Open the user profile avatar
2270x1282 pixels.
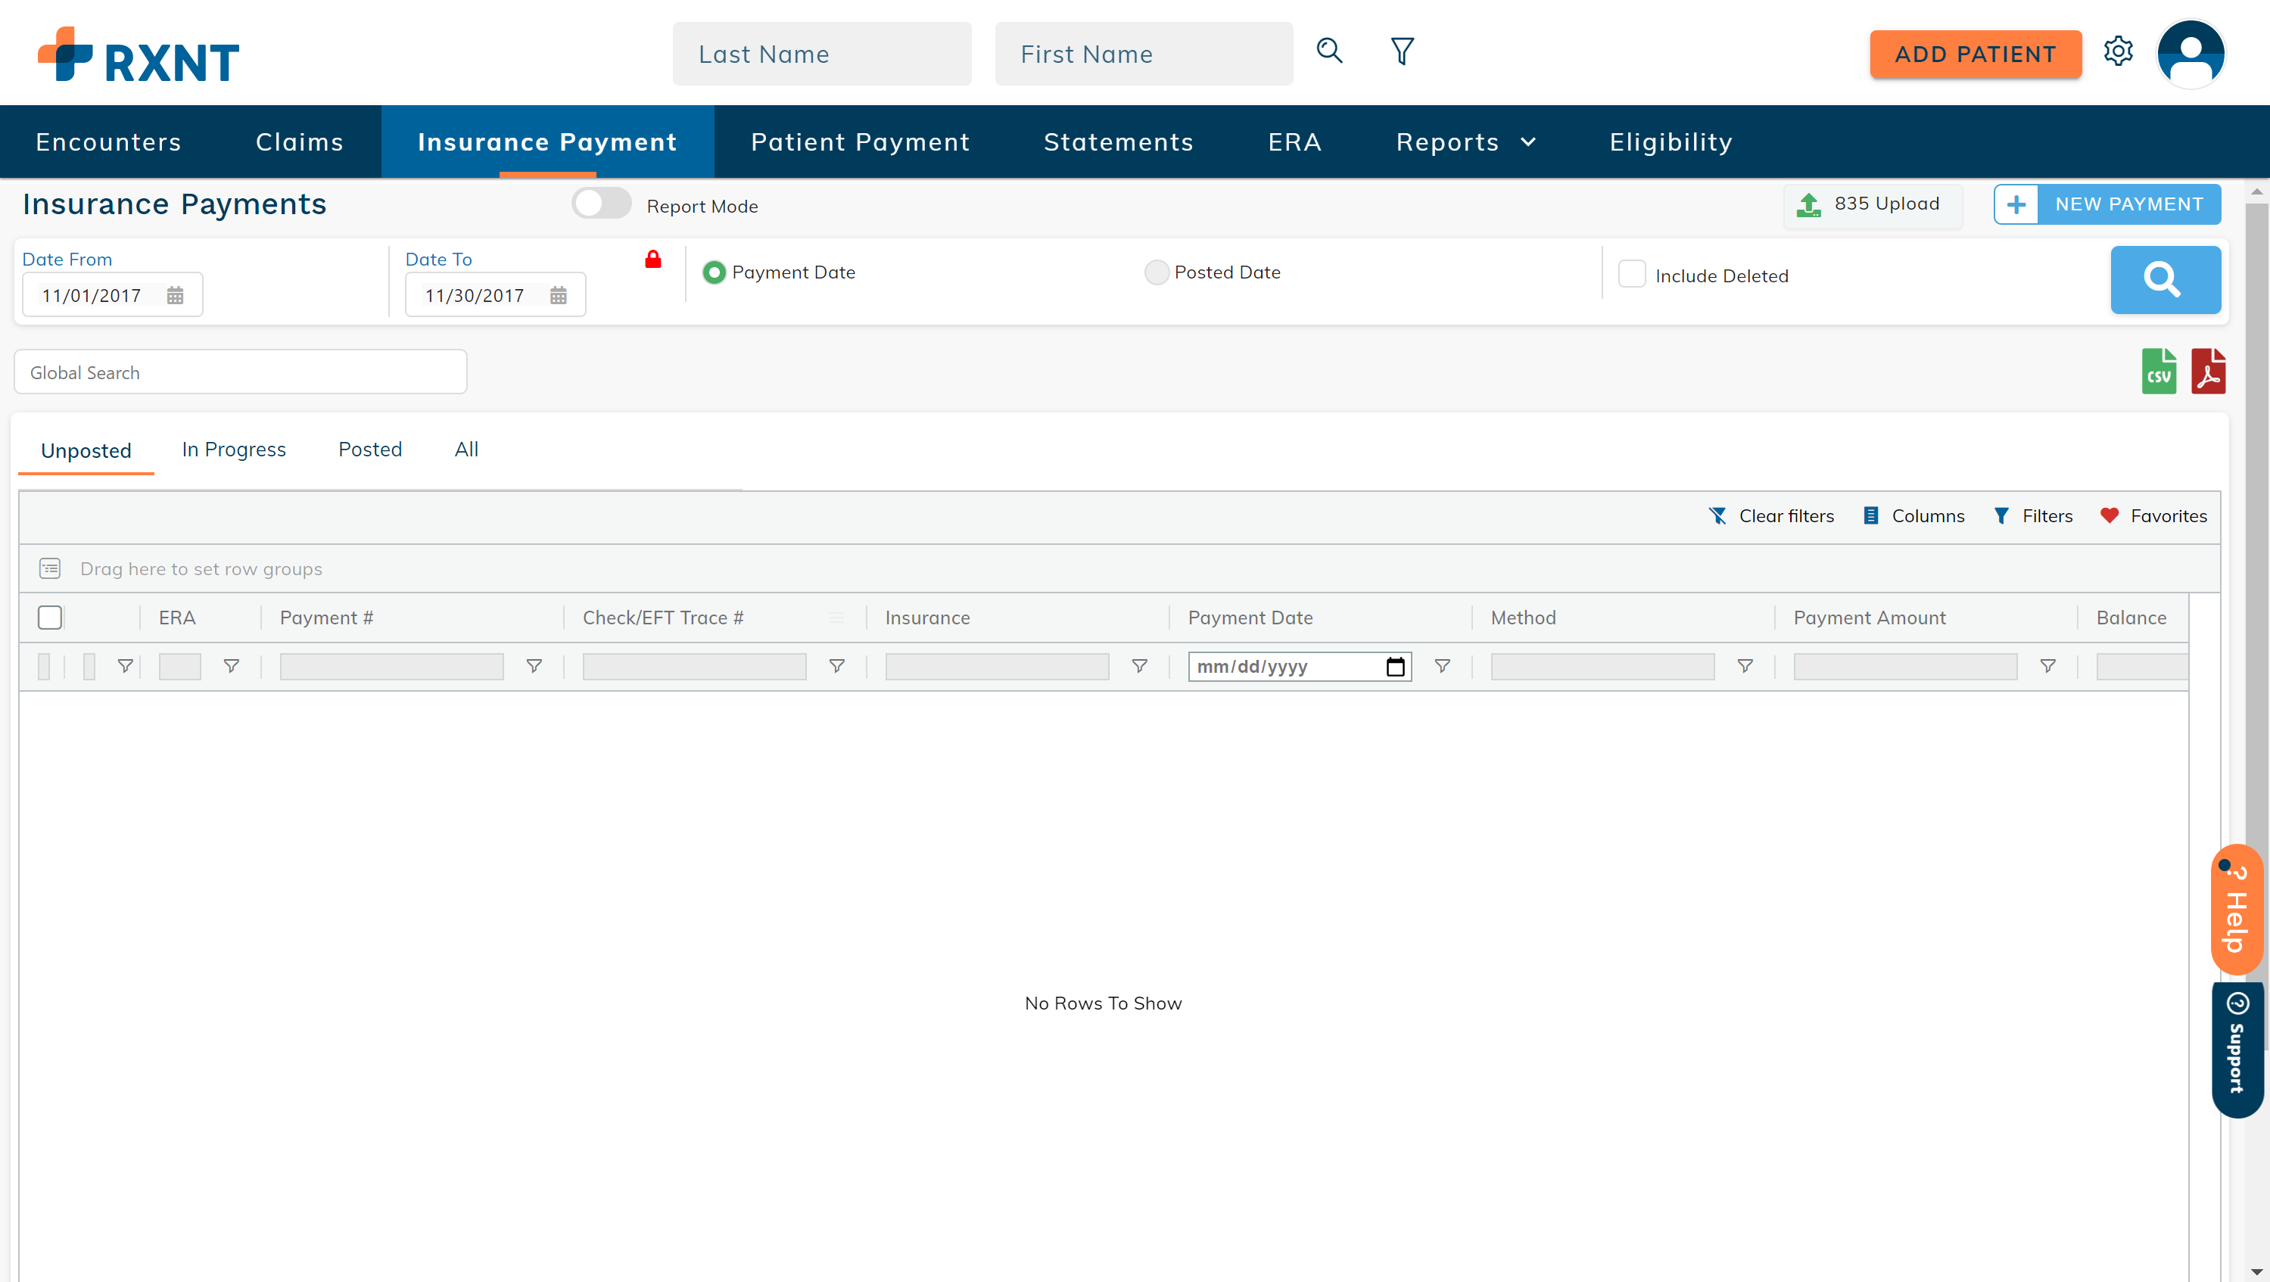pyautogui.click(x=2191, y=54)
